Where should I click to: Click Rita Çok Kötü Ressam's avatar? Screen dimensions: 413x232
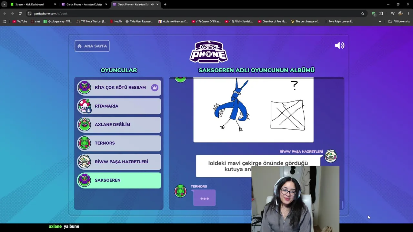click(85, 87)
